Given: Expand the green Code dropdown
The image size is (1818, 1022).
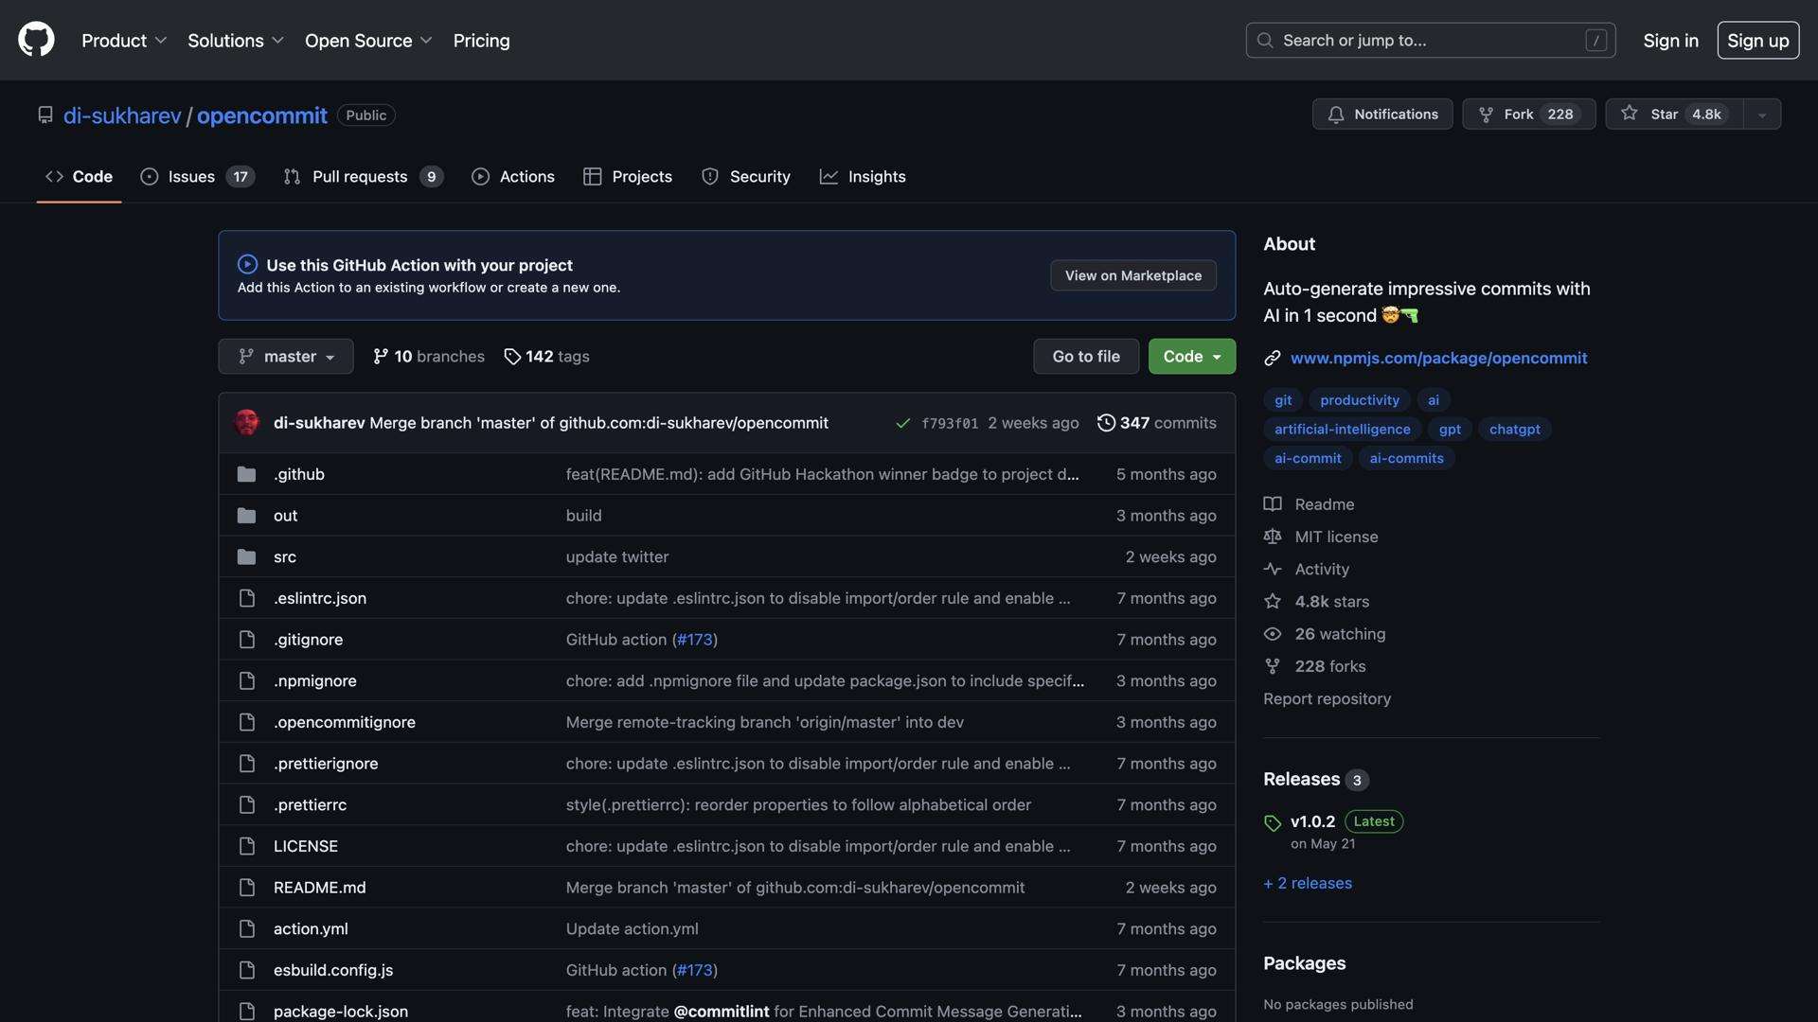Looking at the screenshot, I should pyautogui.click(x=1190, y=356).
